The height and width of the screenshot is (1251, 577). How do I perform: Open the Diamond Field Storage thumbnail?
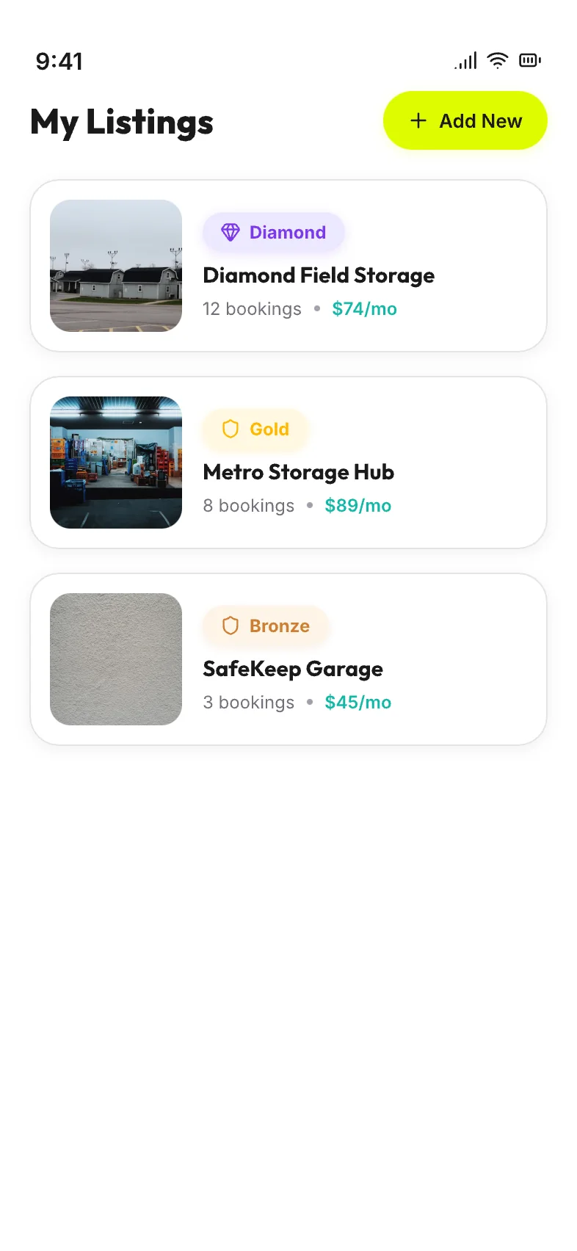coord(116,266)
